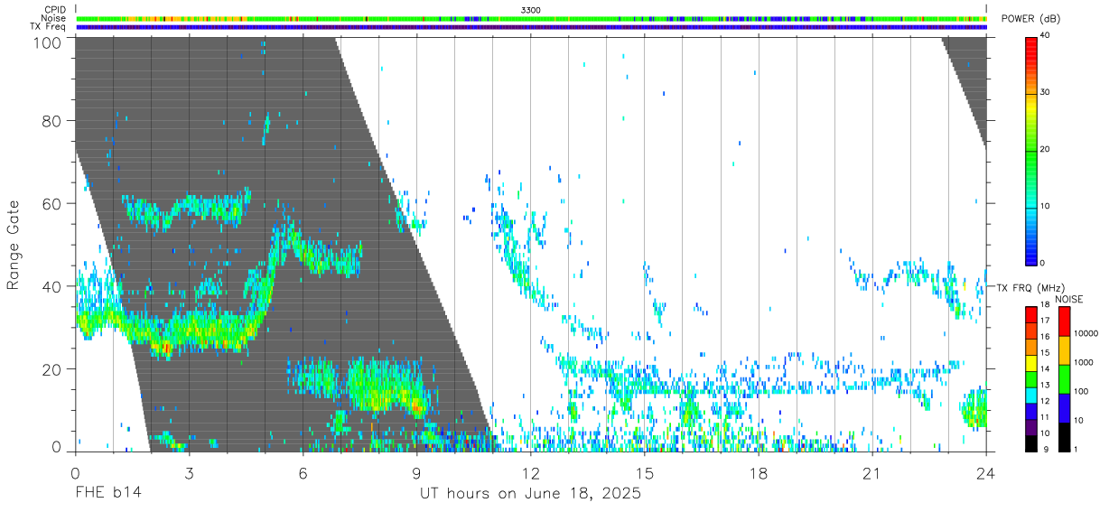Click the 100 tick on NOISE scale

[x=1083, y=391]
